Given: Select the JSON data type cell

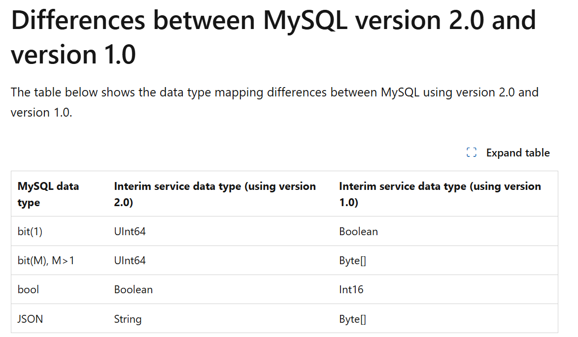Looking at the screenshot, I should pos(30,319).
